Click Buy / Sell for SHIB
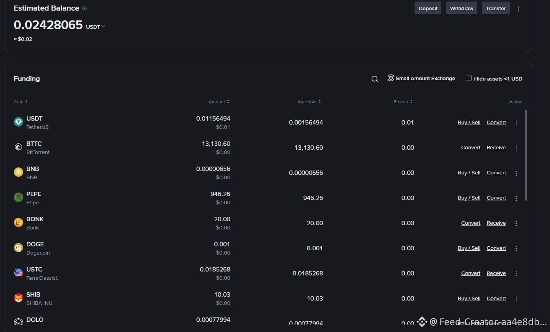The image size is (550, 332). [469, 299]
